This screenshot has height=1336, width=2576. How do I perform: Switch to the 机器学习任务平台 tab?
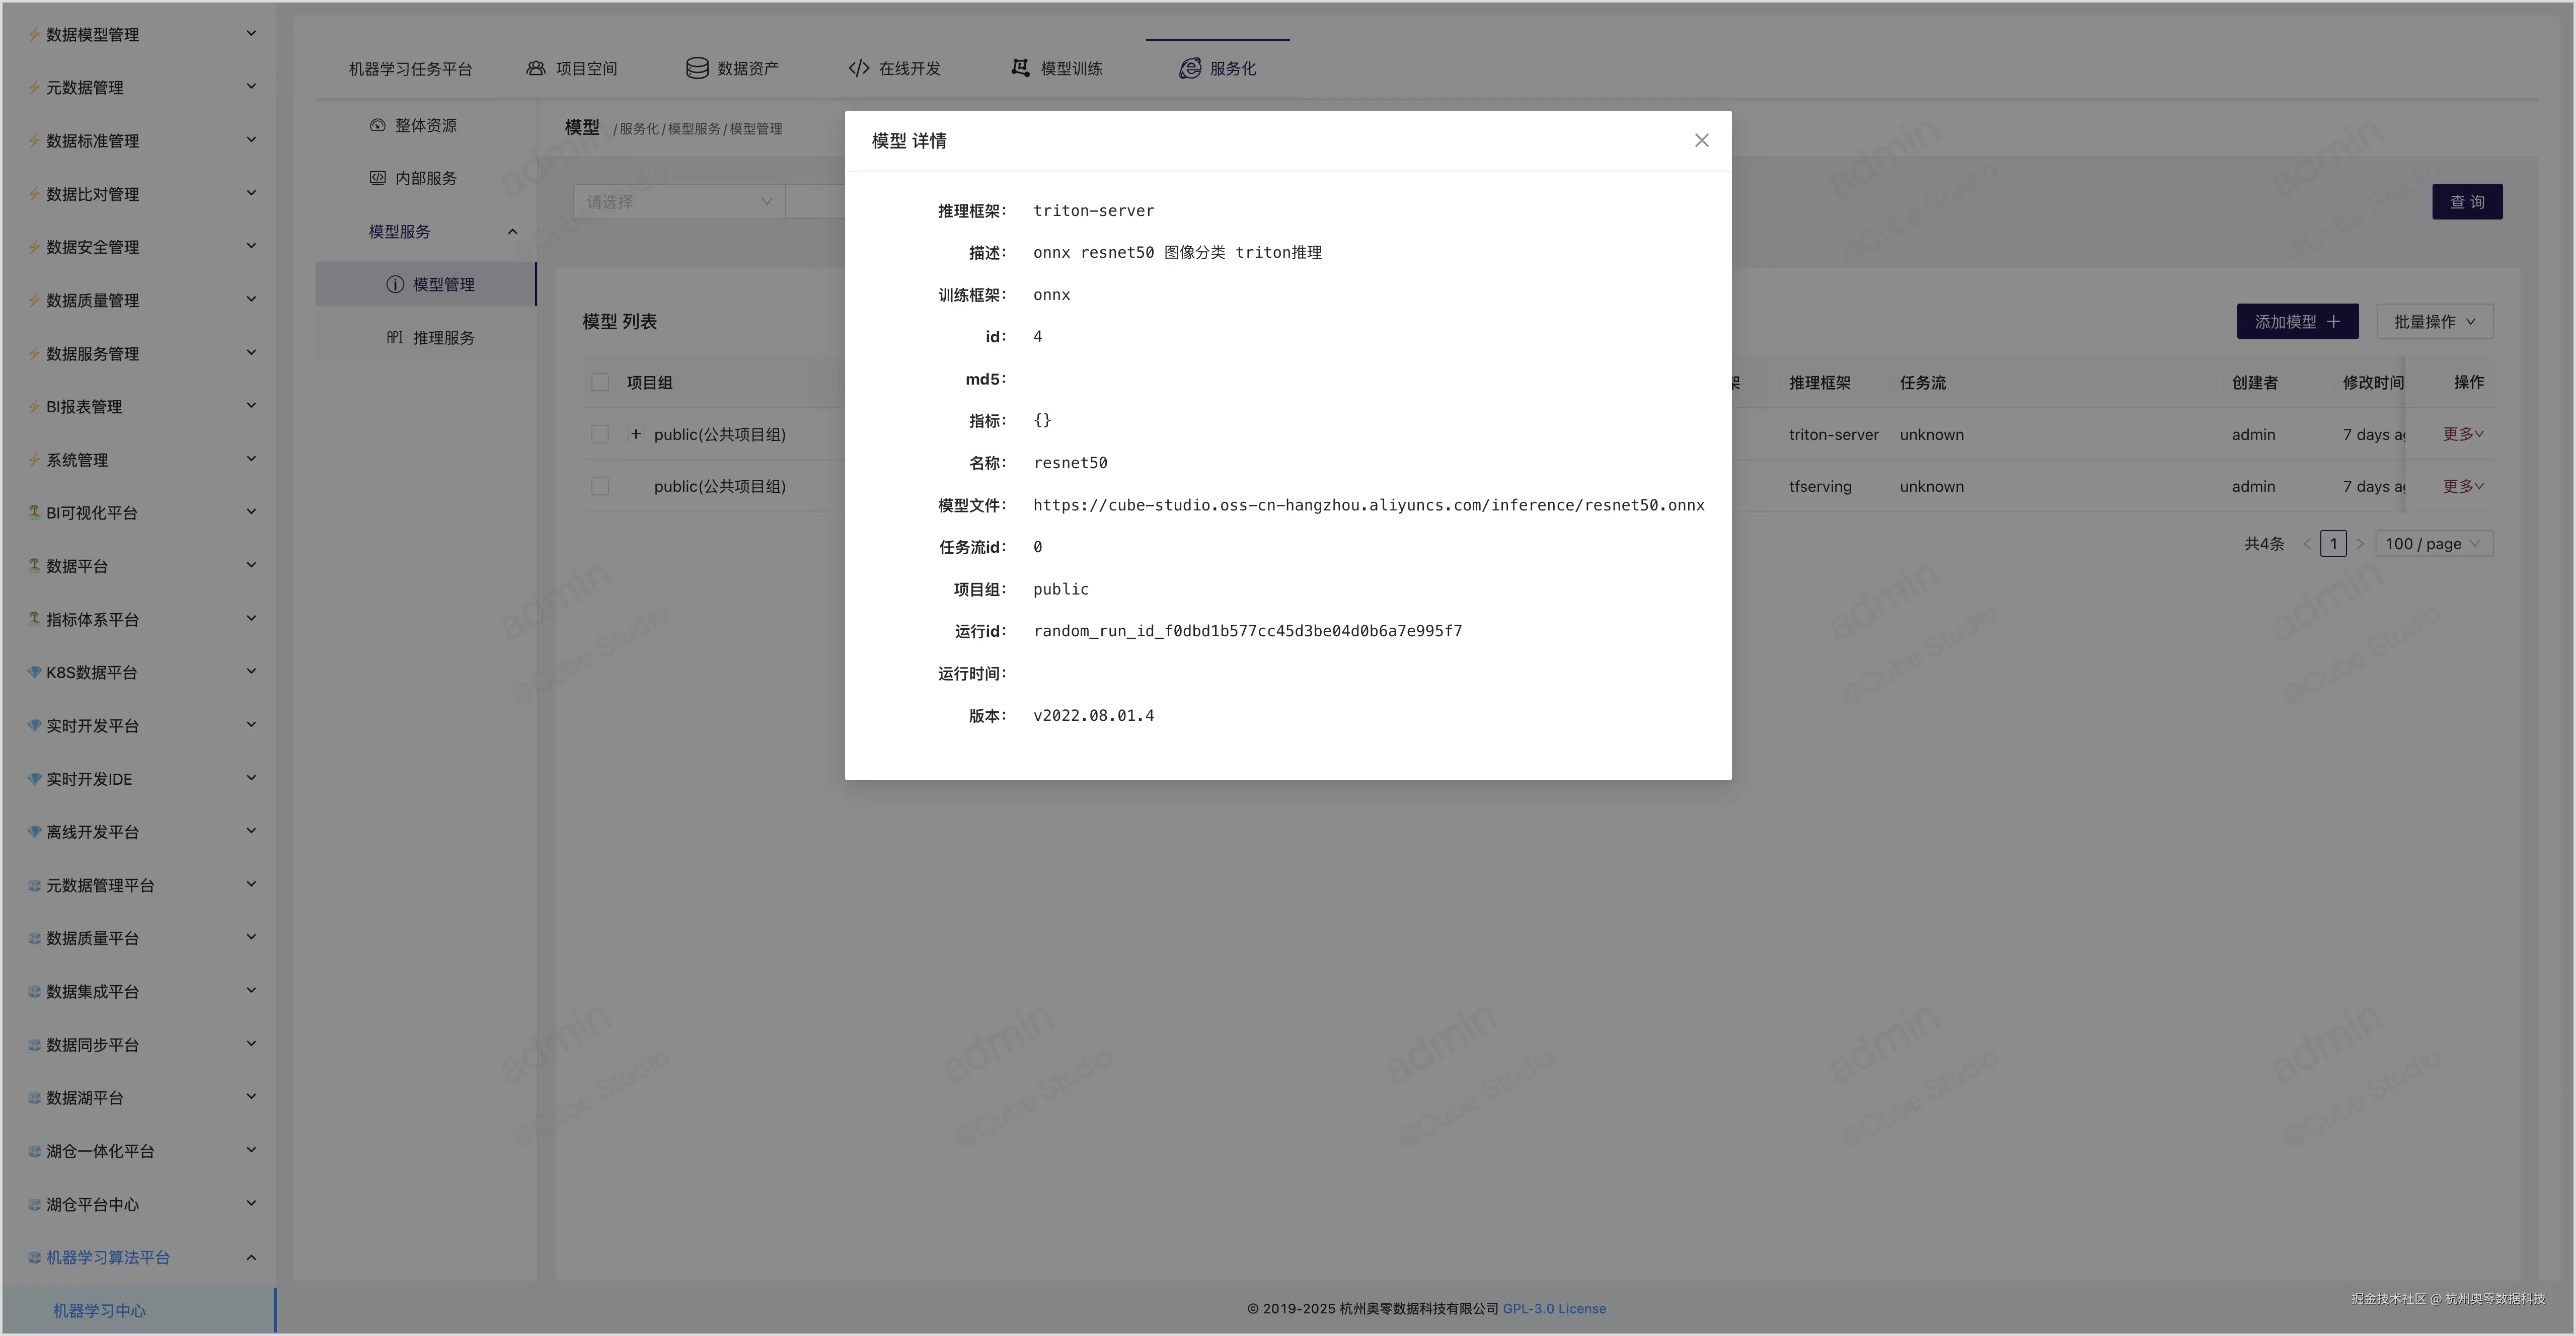(x=410, y=69)
